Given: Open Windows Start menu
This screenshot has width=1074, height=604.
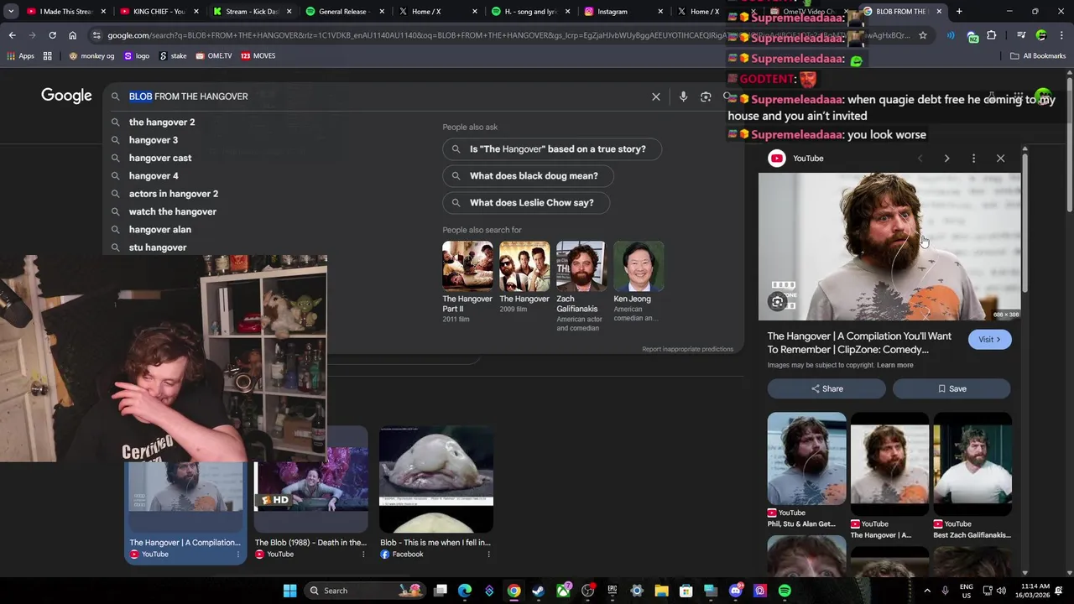Looking at the screenshot, I should click(x=289, y=591).
